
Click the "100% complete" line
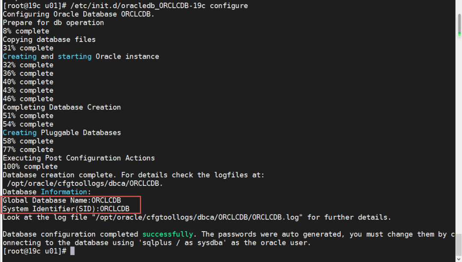point(30,167)
